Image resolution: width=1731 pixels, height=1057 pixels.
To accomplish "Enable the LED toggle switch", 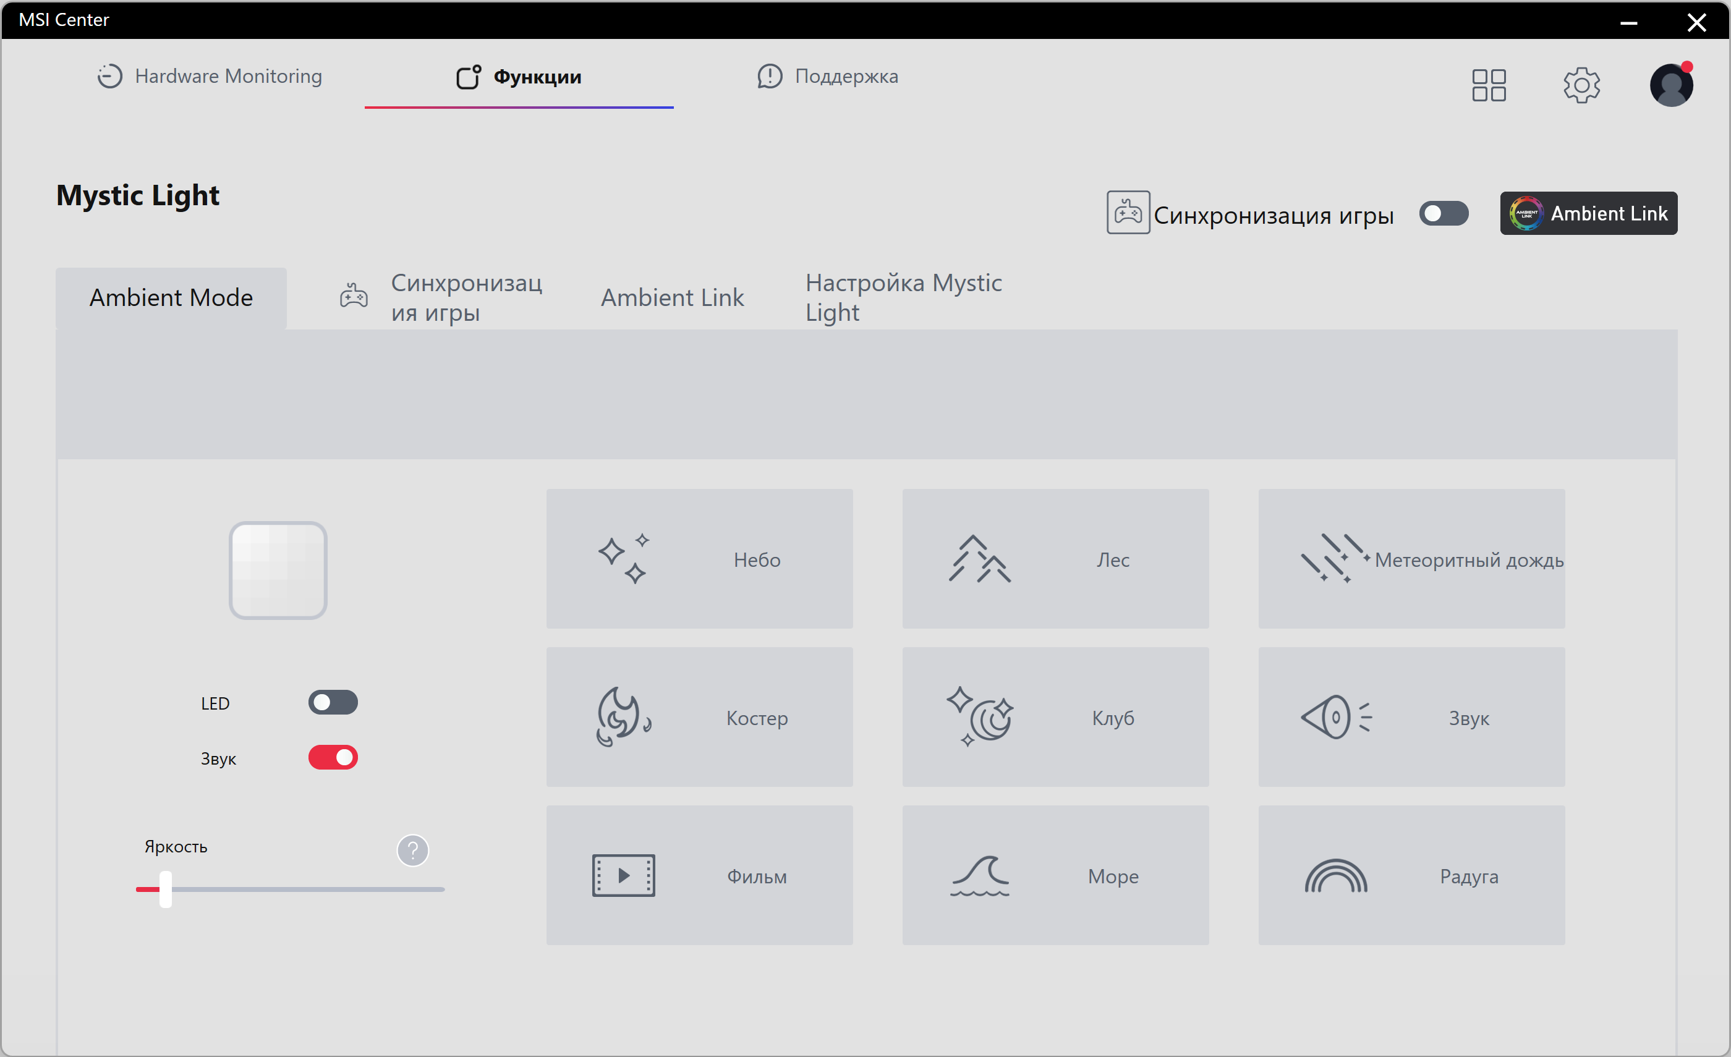I will coord(333,702).
